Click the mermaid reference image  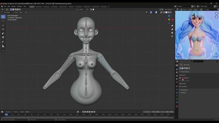[197, 35]
